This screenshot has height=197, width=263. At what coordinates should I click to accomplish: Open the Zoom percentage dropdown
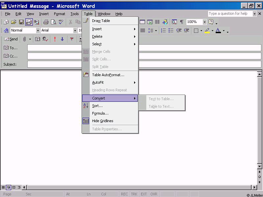pyautogui.click(x=204, y=22)
